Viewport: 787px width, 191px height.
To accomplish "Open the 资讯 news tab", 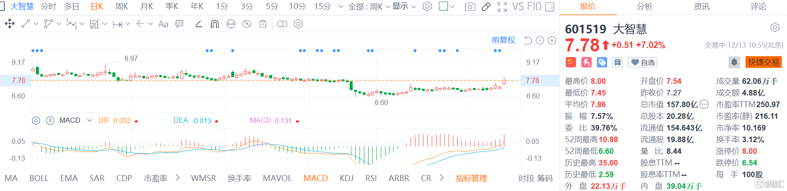I will (x=701, y=6).
